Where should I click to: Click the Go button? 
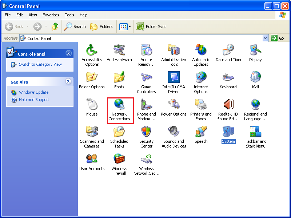point(278,38)
